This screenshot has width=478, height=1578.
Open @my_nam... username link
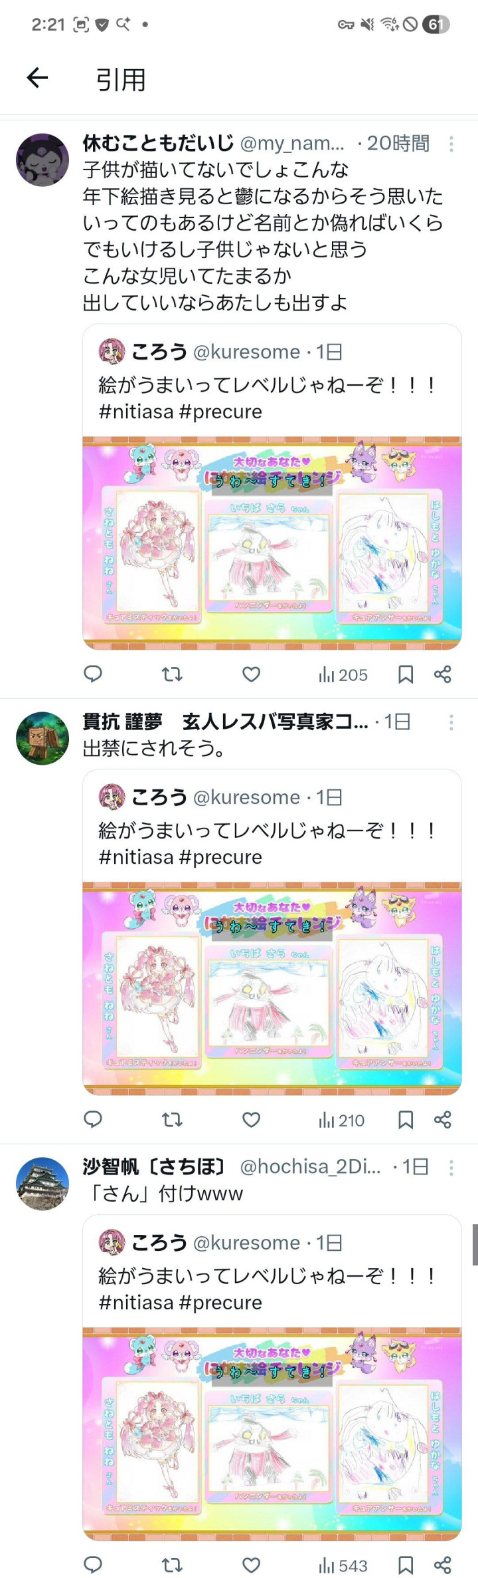click(x=292, y=143)
